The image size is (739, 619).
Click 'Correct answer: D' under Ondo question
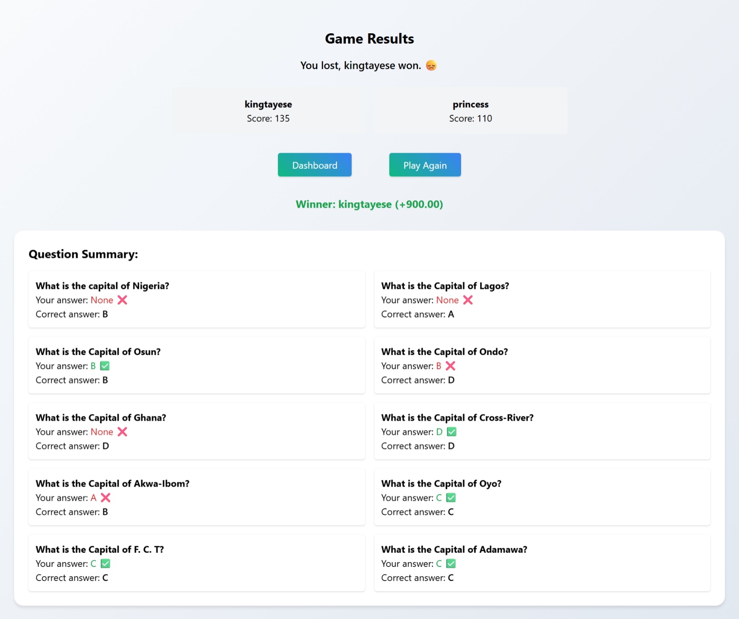point(418,380)
